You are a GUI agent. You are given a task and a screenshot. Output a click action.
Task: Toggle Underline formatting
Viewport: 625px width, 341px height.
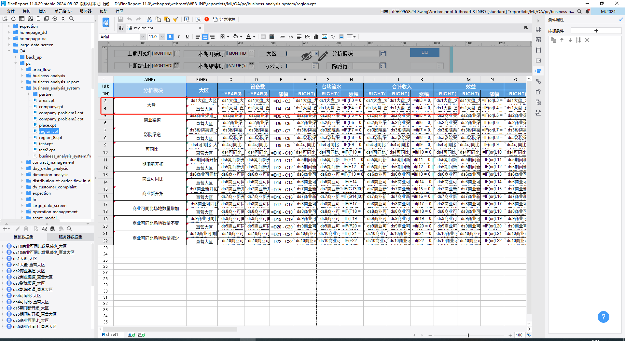pos(187,37)
